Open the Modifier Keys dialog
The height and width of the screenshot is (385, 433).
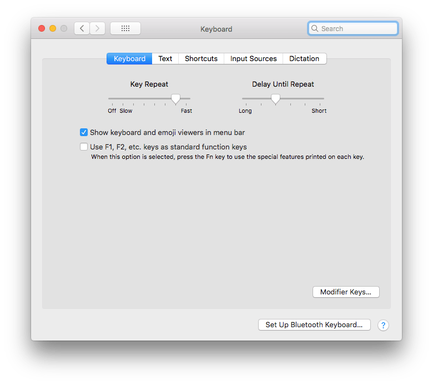(x=346, y=292)
